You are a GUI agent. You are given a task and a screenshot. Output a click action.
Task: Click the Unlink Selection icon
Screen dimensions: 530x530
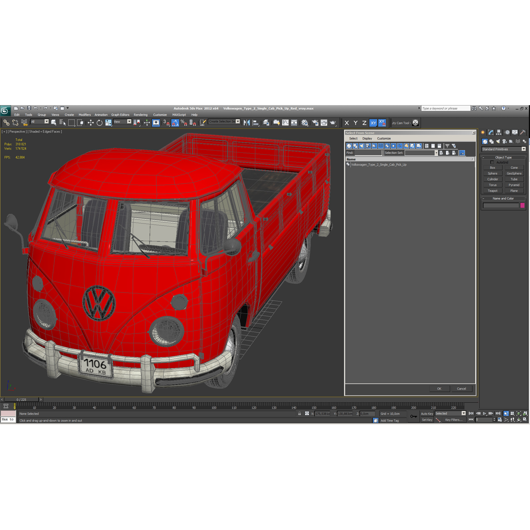coord(15,122)
